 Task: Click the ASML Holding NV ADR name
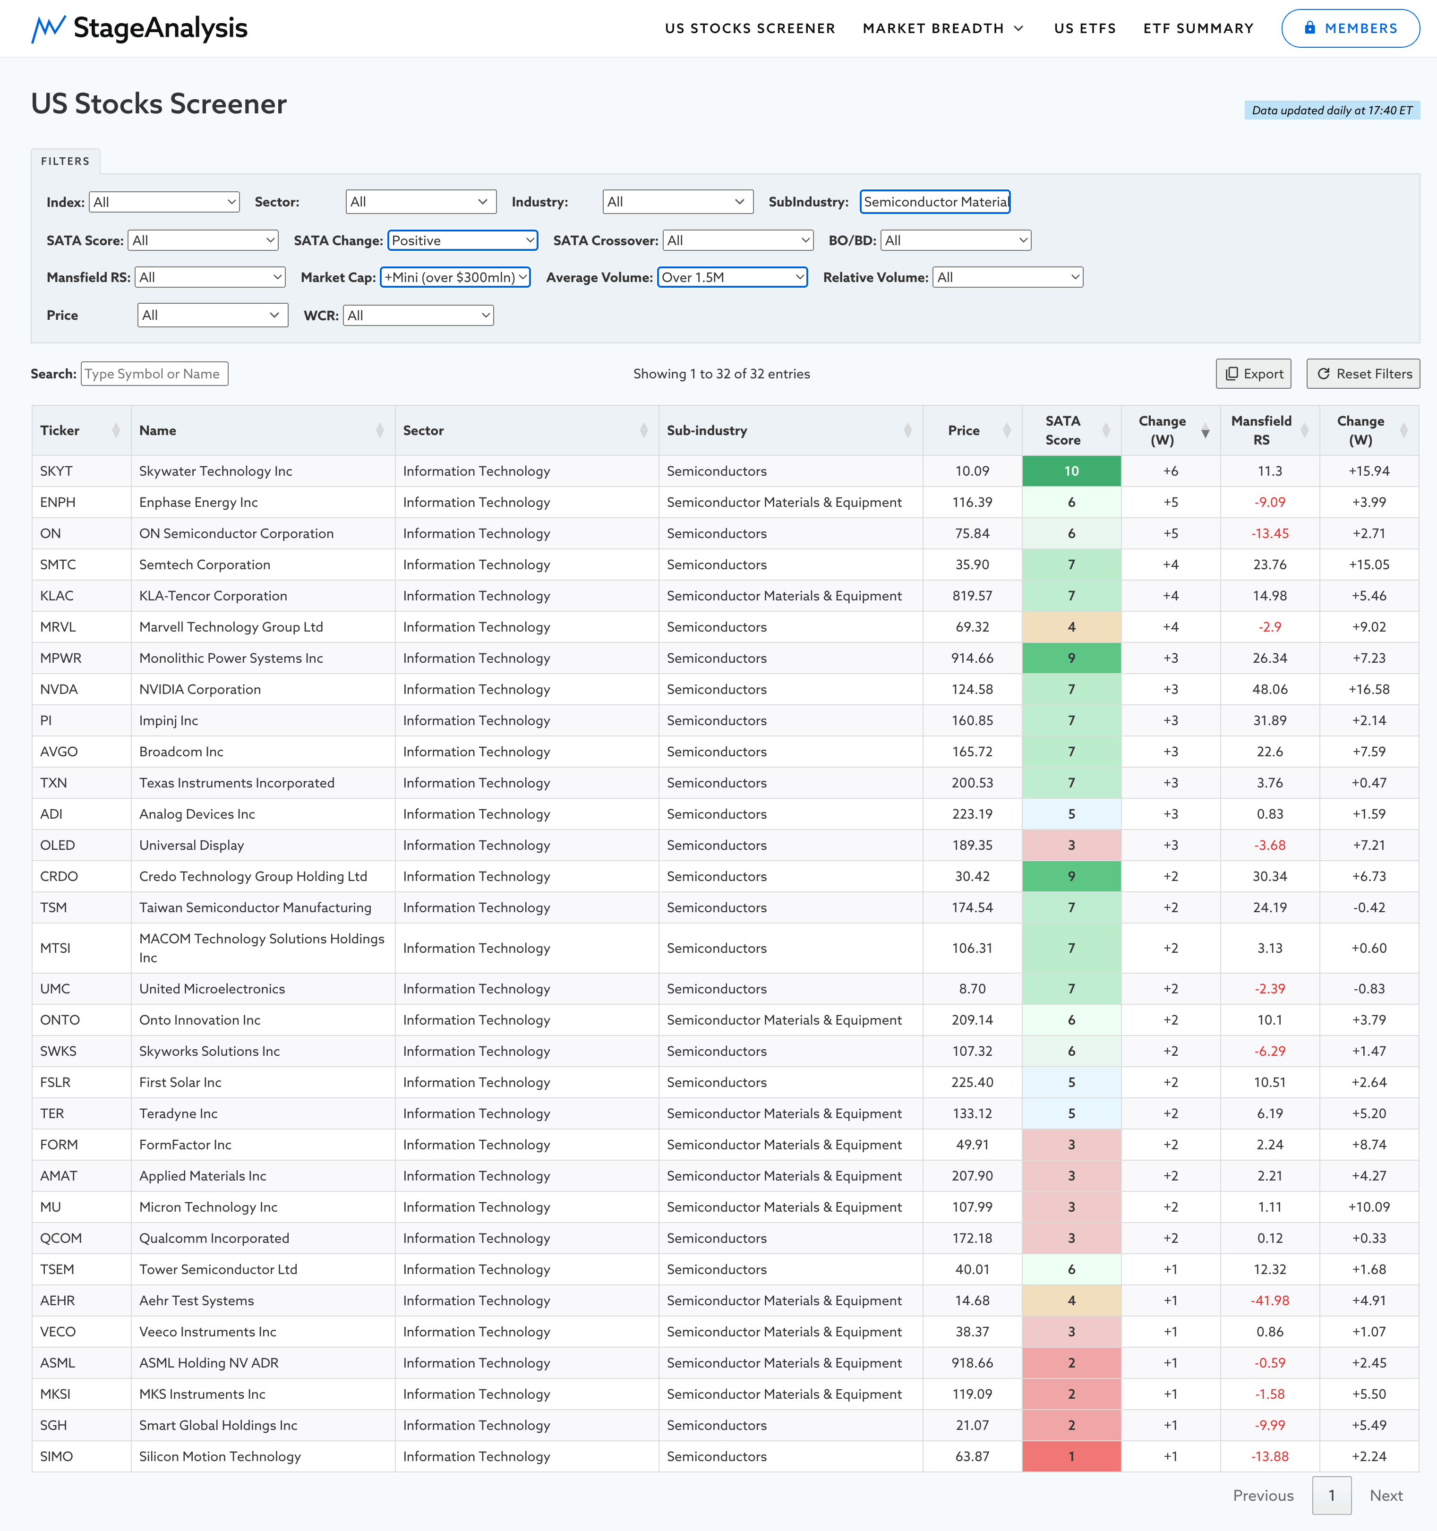click(x=209, y=1362)
